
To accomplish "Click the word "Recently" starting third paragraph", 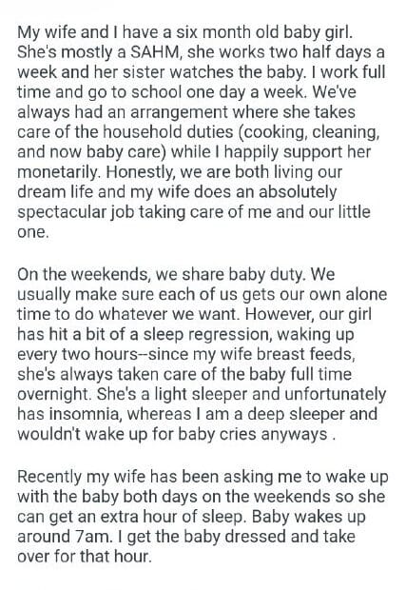I will [49, 477].
